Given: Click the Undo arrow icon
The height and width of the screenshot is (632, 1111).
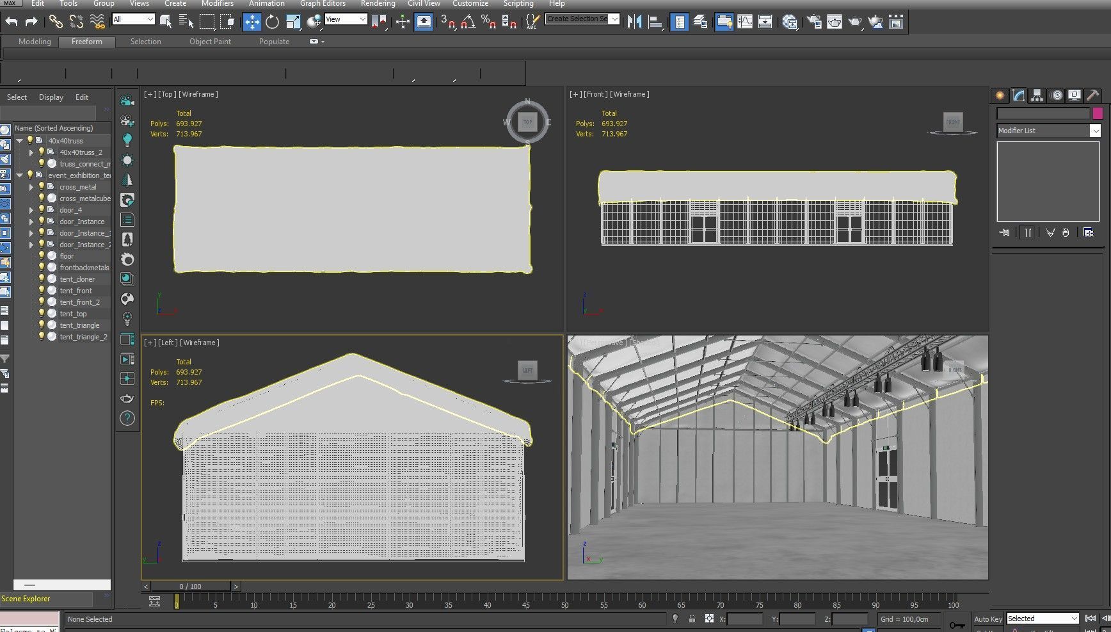Looking at the screenshot, I should click(x=12, y=22).
